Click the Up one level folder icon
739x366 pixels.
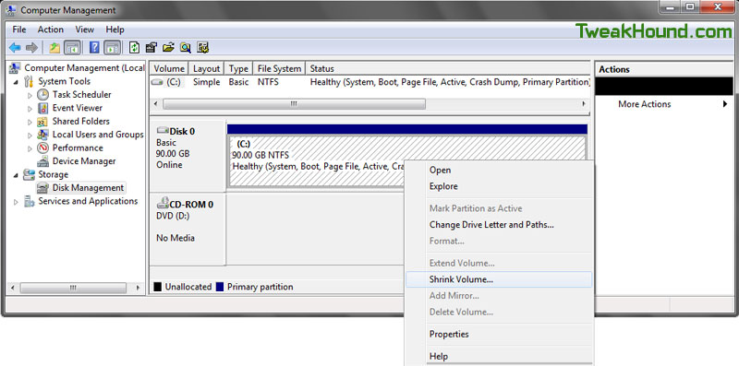[55, 48]
